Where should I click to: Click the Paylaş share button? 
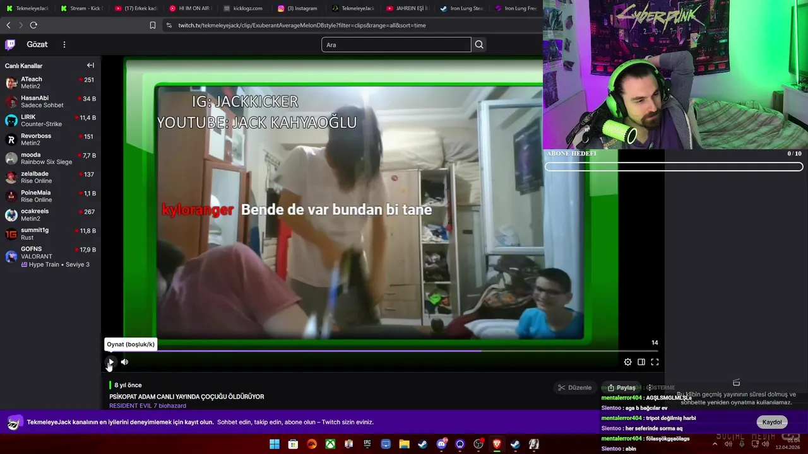pos(621,388)
